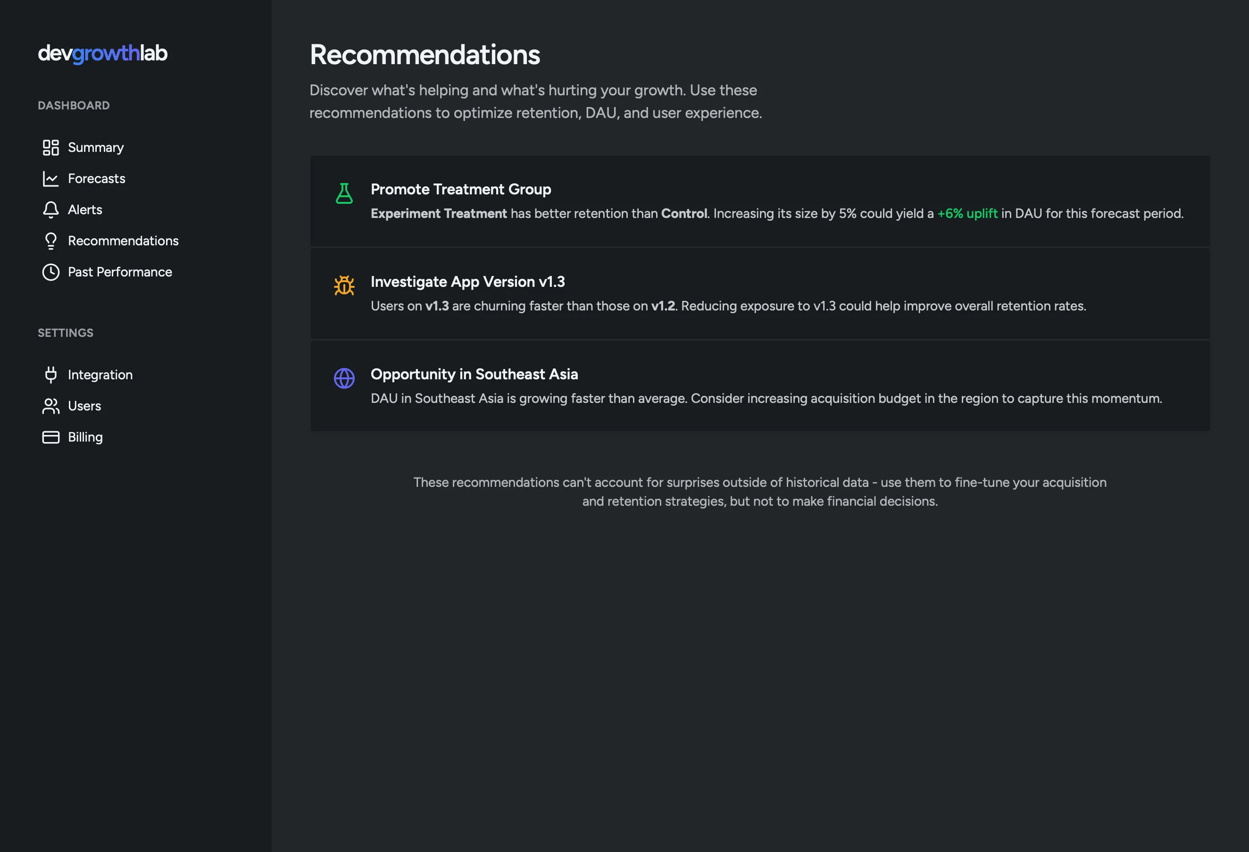Select the Summary grid icon in sidebar
The image size is (1249, 852).
point(50,147)
